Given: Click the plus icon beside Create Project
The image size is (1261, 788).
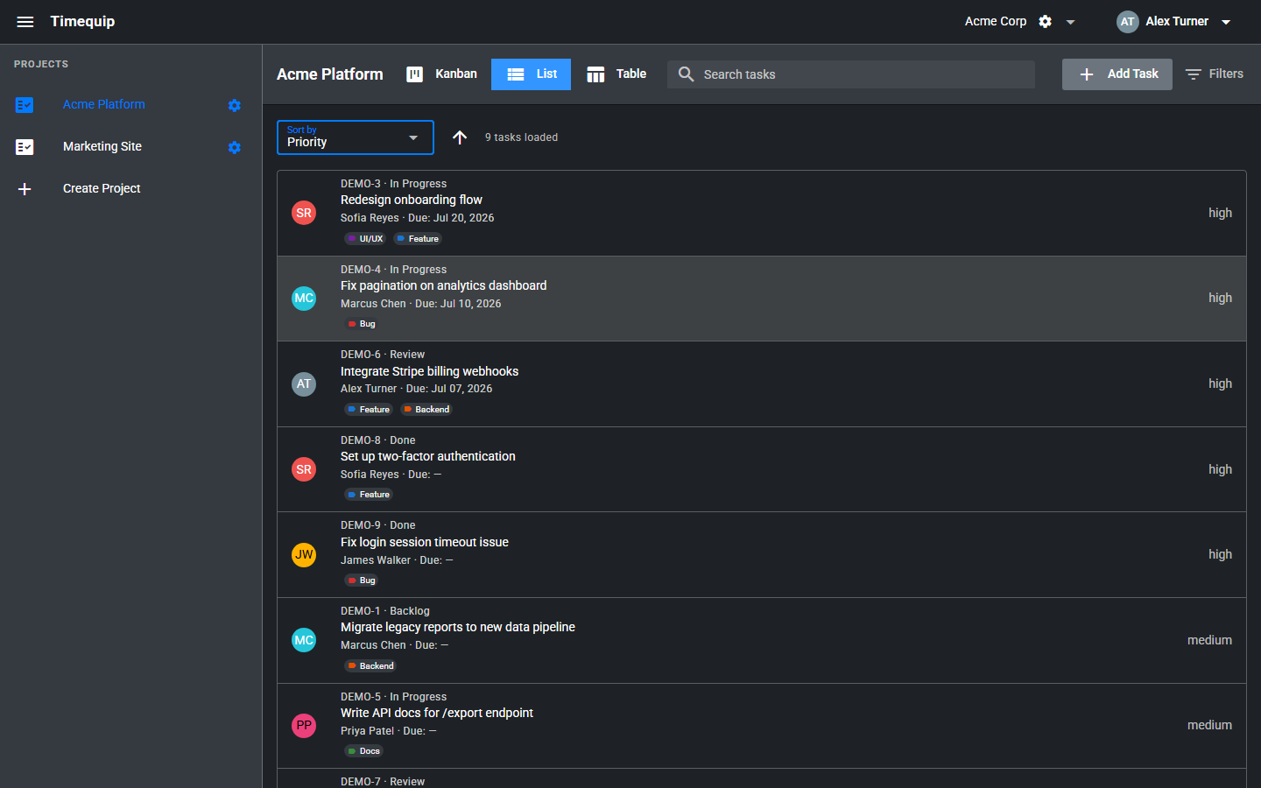Looking at the screenshot, I should click(25, 189).
